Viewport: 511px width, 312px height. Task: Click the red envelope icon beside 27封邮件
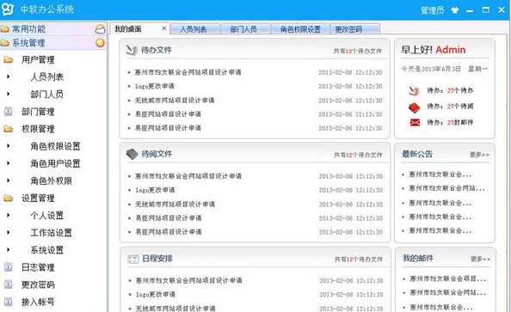(415, 122)
